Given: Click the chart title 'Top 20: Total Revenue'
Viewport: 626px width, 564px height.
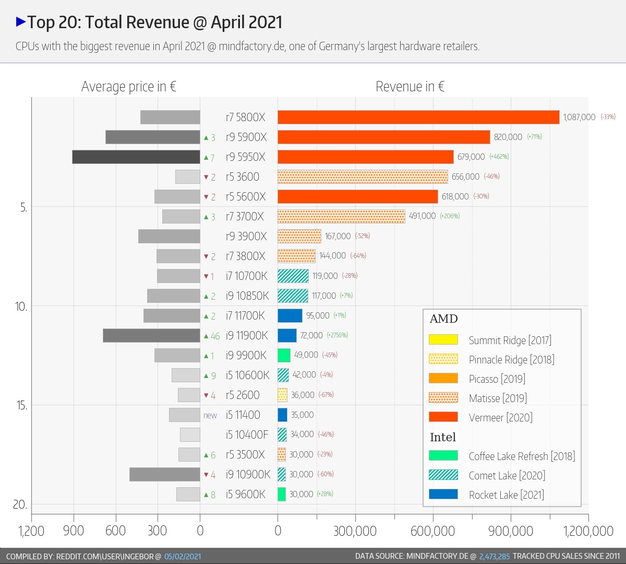Looking at the screenshot, I should 108,22.
